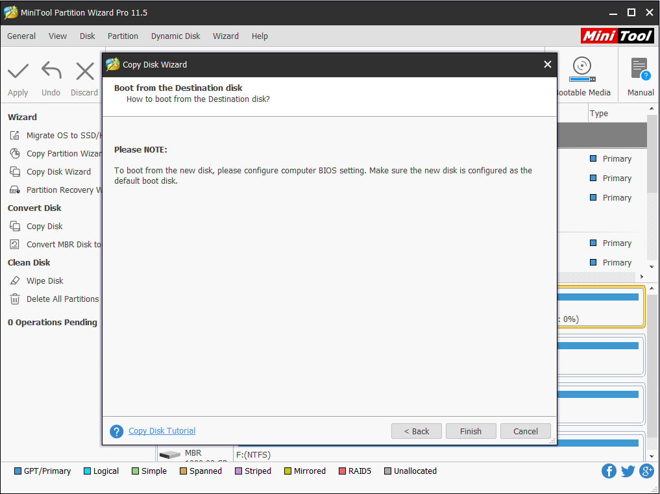The width and height of the screenshot is (660, 494).
Task: Click the 0 Operations Pending text
Action: point(53,322)
